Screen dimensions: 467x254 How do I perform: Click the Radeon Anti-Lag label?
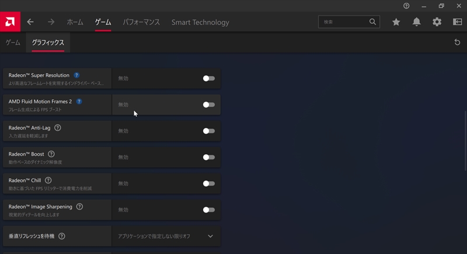coord(30,128)
